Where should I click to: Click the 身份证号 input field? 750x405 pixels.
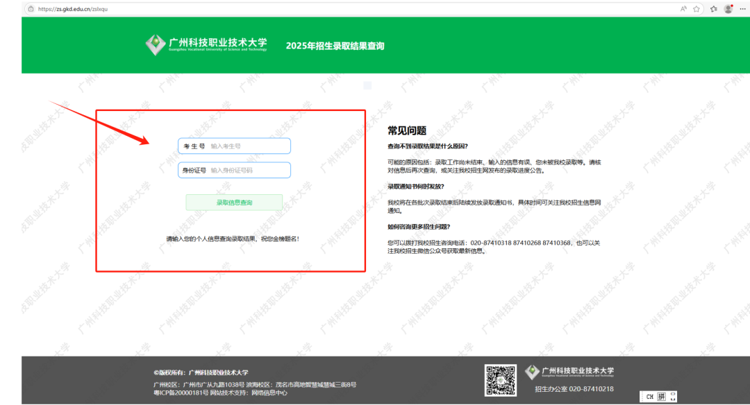(235, 170)
